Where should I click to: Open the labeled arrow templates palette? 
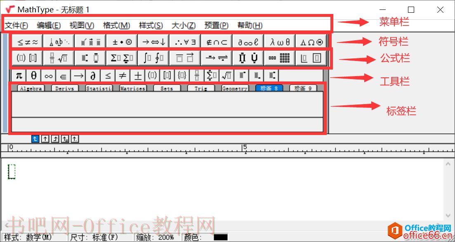pyautogui.click(x=217, y=58)
